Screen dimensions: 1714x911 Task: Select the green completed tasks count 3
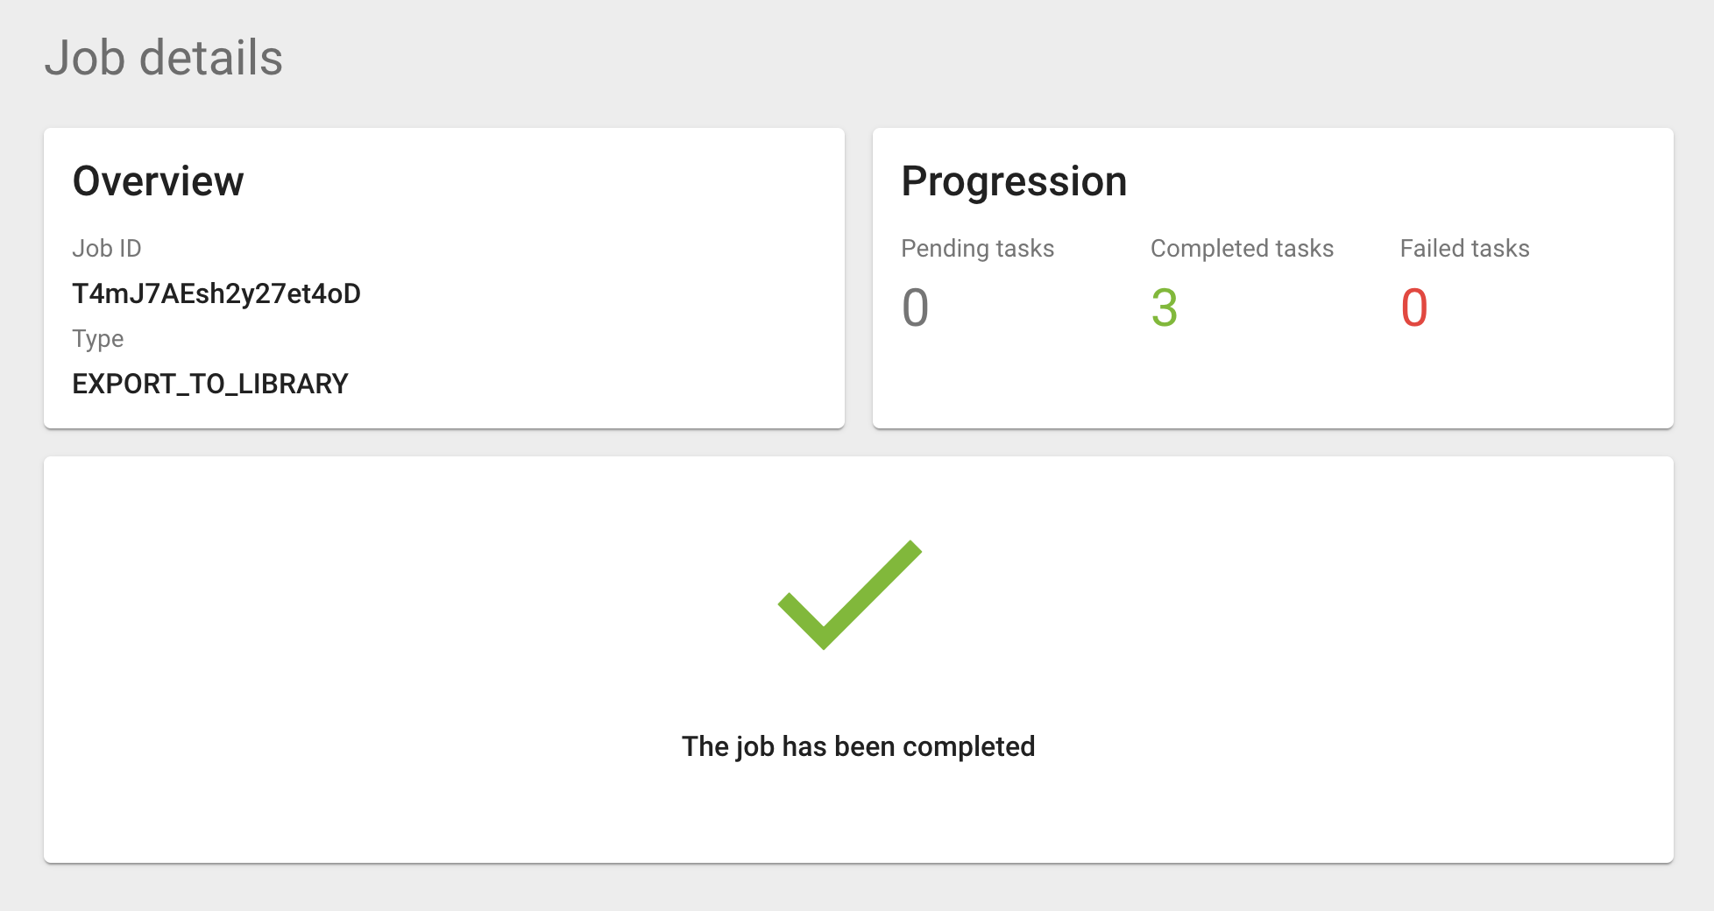pos(1164,308)
